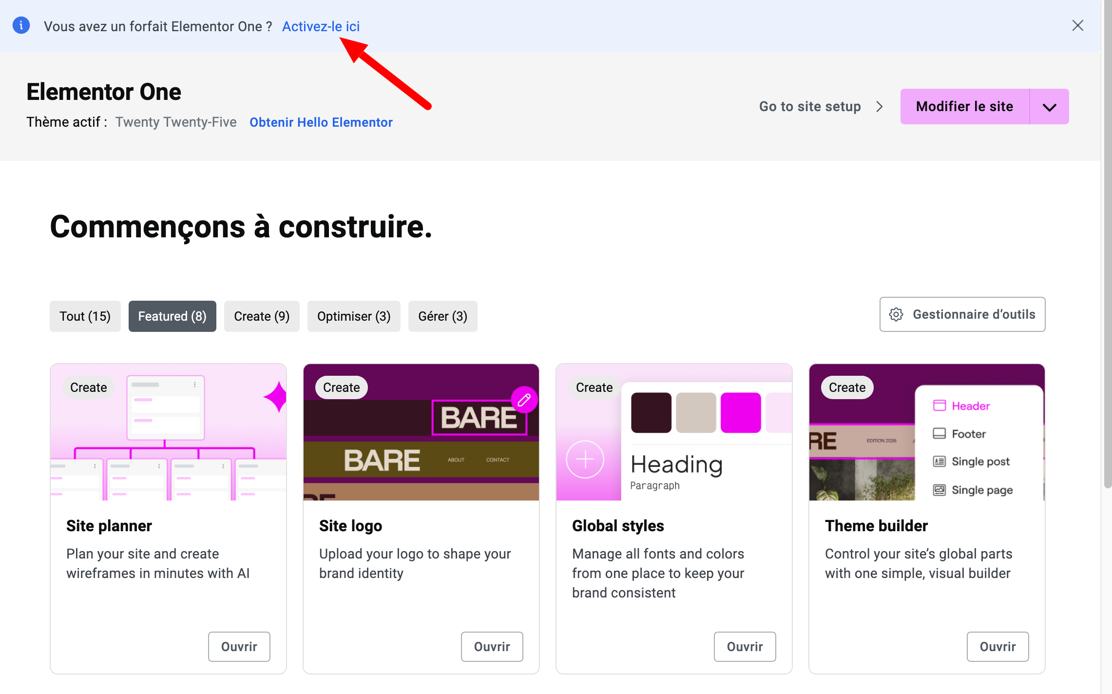Click the Heading text in Global styles preview
The height and width of the screenshot is (694, 1112).
point(677,464)
